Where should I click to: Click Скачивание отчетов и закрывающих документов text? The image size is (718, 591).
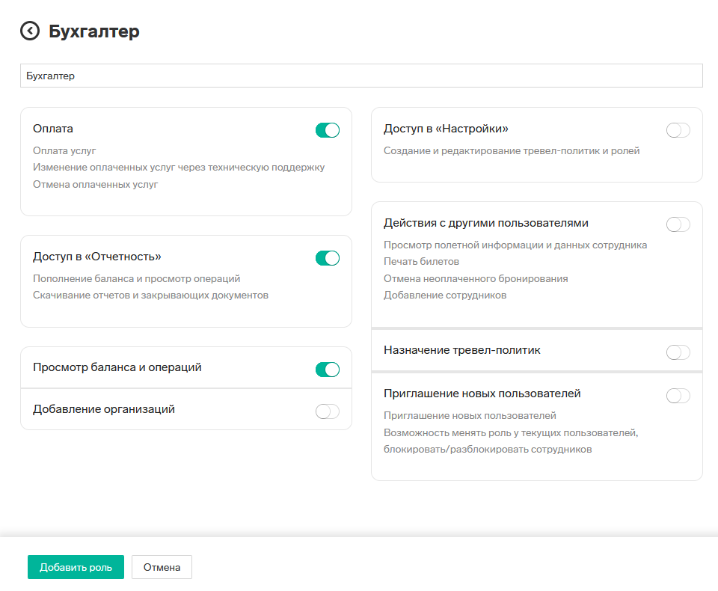pos(150,295)
